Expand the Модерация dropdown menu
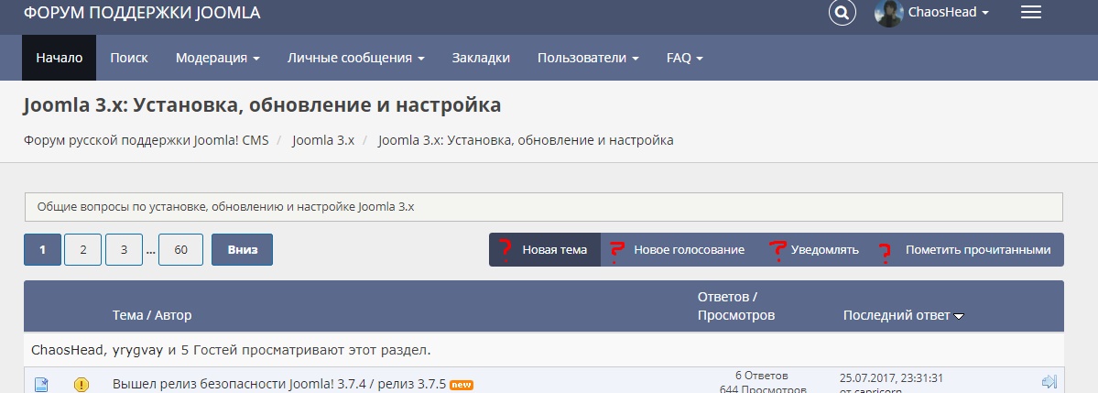This screenshot has width=1098, height=393. pyautogui.click(x=218, y=58)
